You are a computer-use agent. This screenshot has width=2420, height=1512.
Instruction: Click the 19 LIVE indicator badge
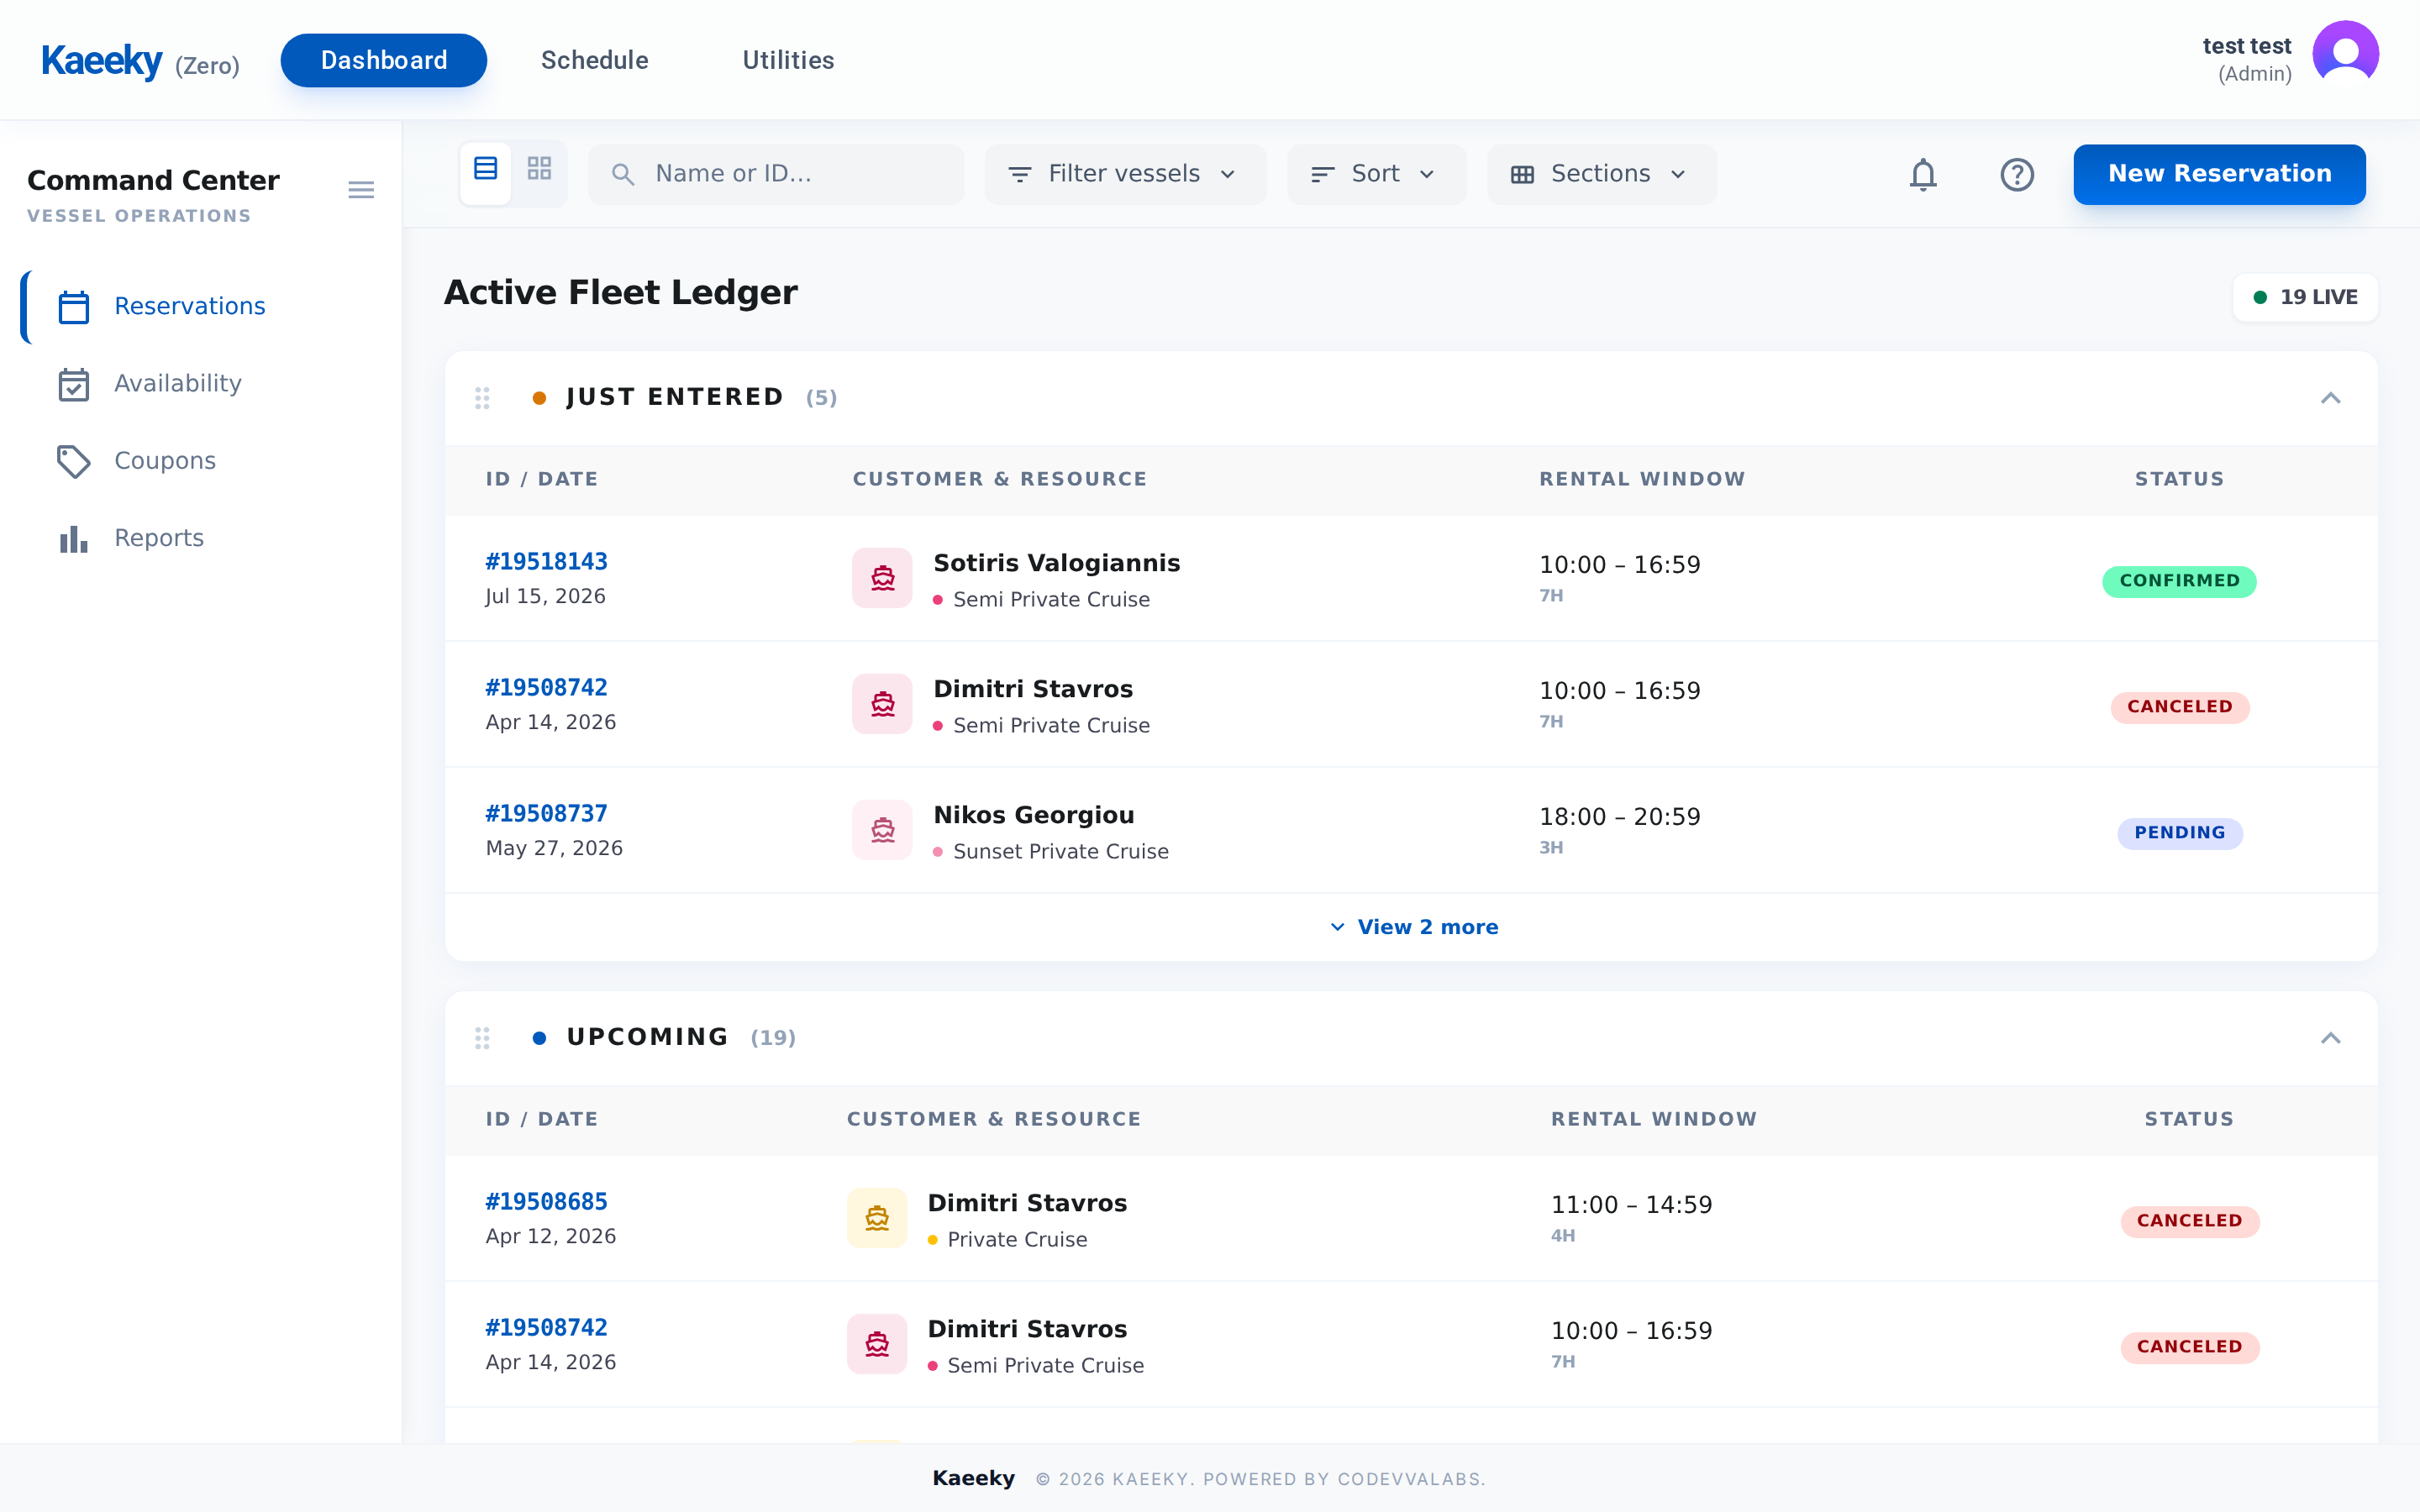pos(2305,297)
